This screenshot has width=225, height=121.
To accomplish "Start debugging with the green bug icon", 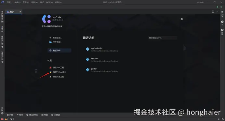I will [x=221, y=7].
